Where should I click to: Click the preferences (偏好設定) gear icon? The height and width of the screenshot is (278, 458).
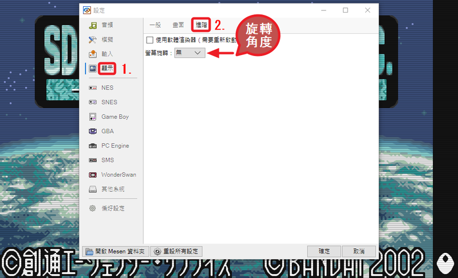[93, 208]
